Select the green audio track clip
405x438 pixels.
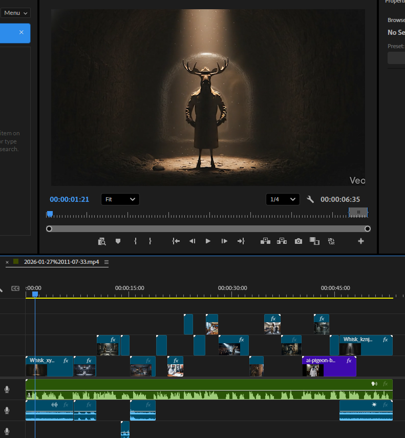coord(209,389)
